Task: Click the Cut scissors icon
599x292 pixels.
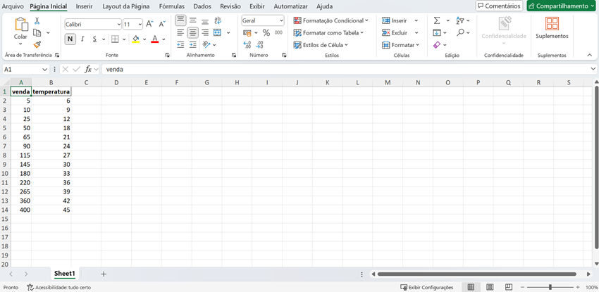Action: pos(37,21)
